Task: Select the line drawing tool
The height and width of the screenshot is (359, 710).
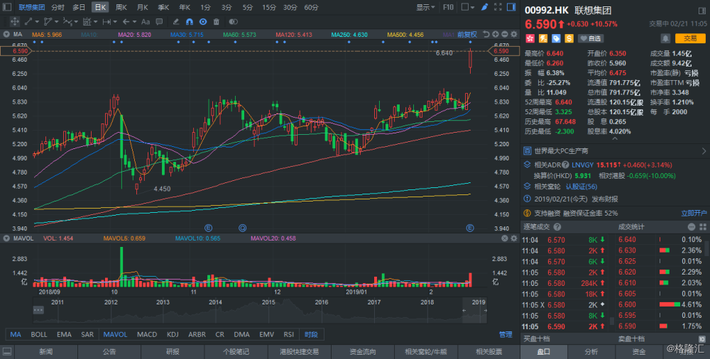Action: coord(28,21)
